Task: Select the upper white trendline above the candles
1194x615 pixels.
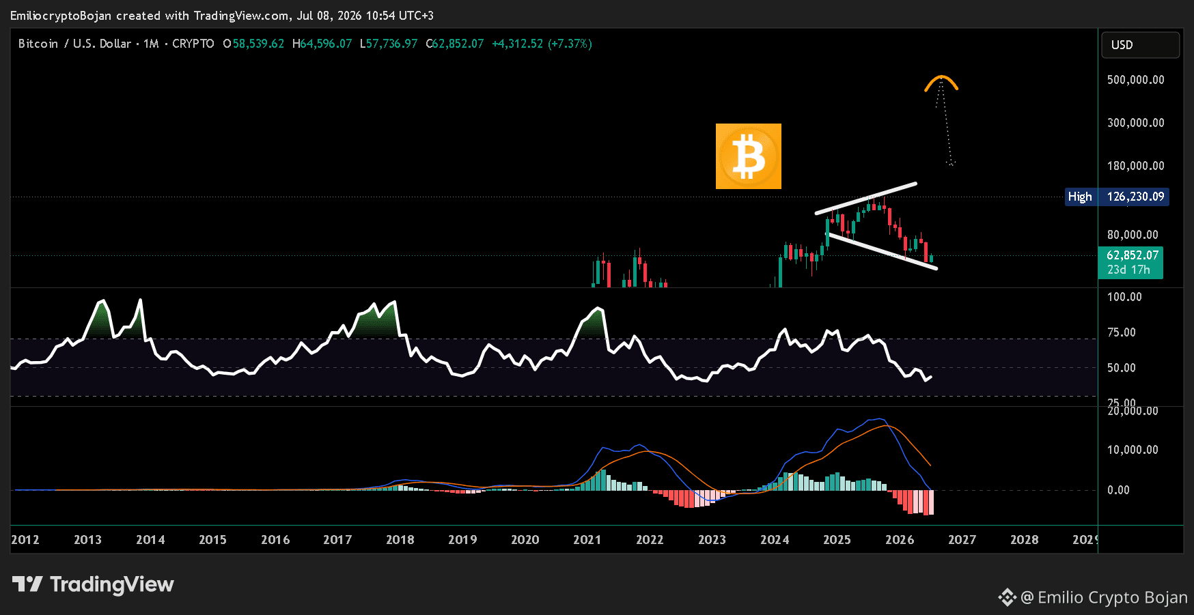Action: click(x=866, y=198)
